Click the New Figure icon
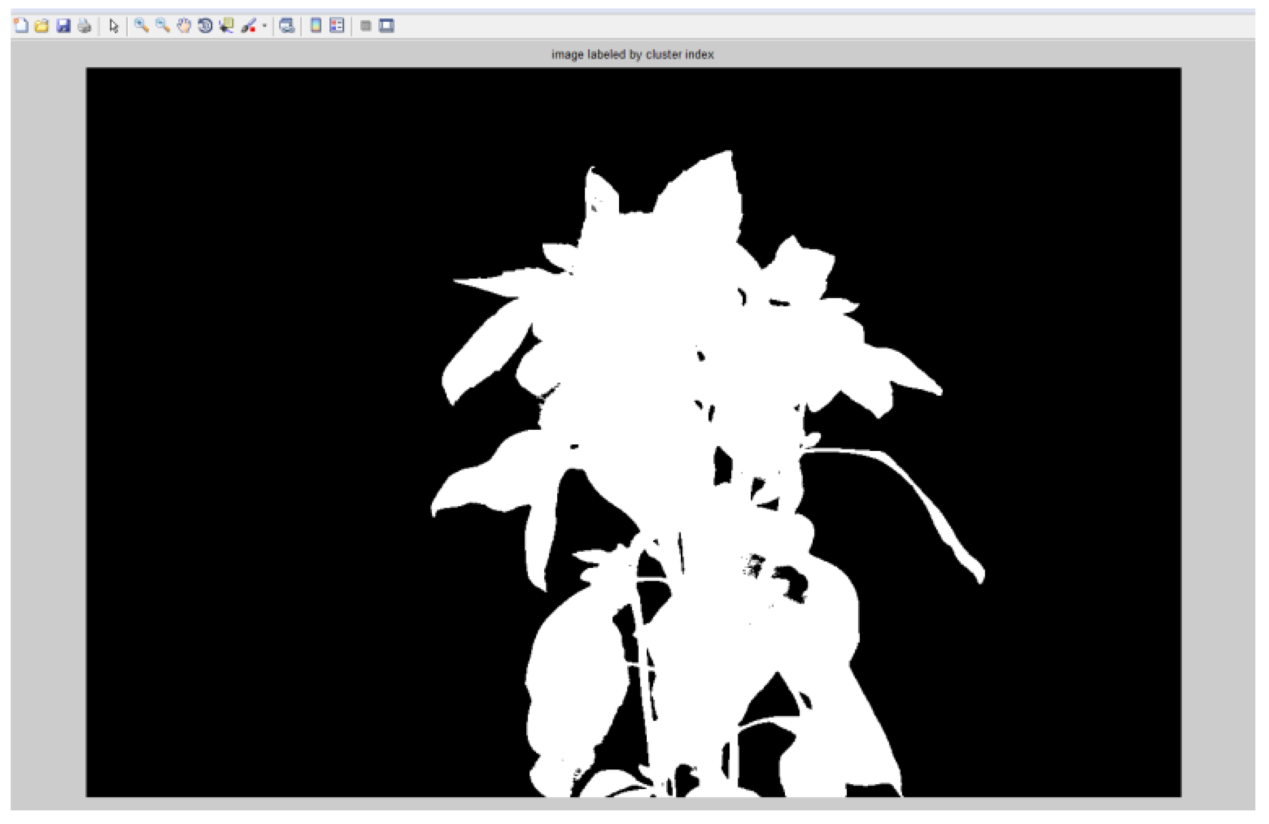 (21, 26)
